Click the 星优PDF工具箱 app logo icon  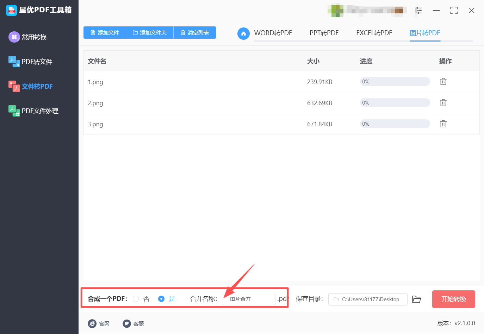coord(11,10)
